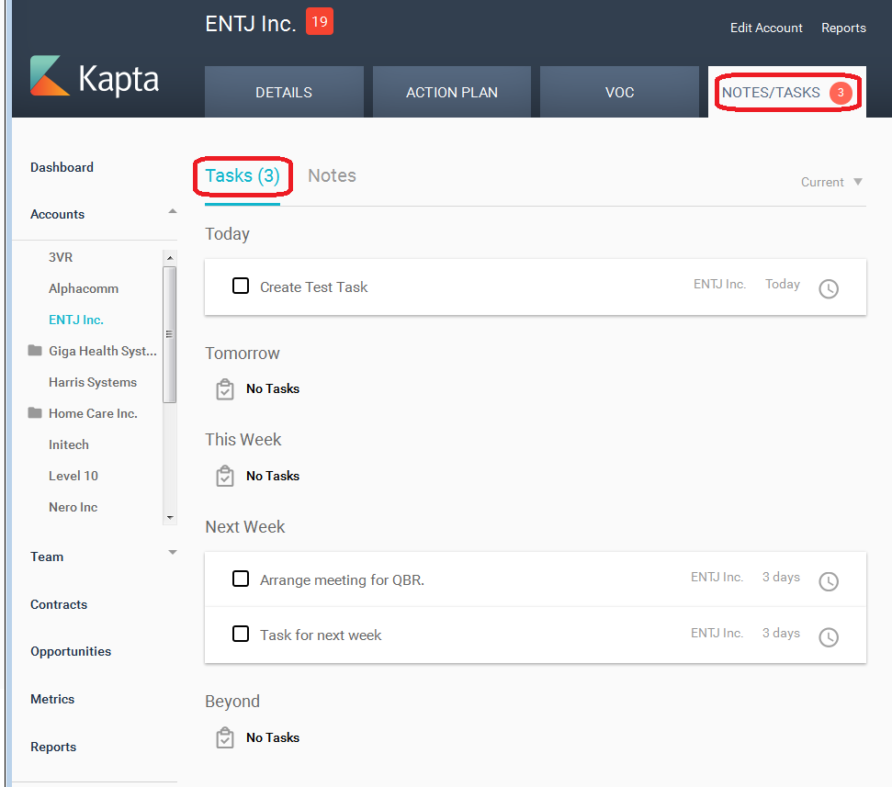
Task: Select the Tasks (3) sub-tab
Action: (243, 175)
